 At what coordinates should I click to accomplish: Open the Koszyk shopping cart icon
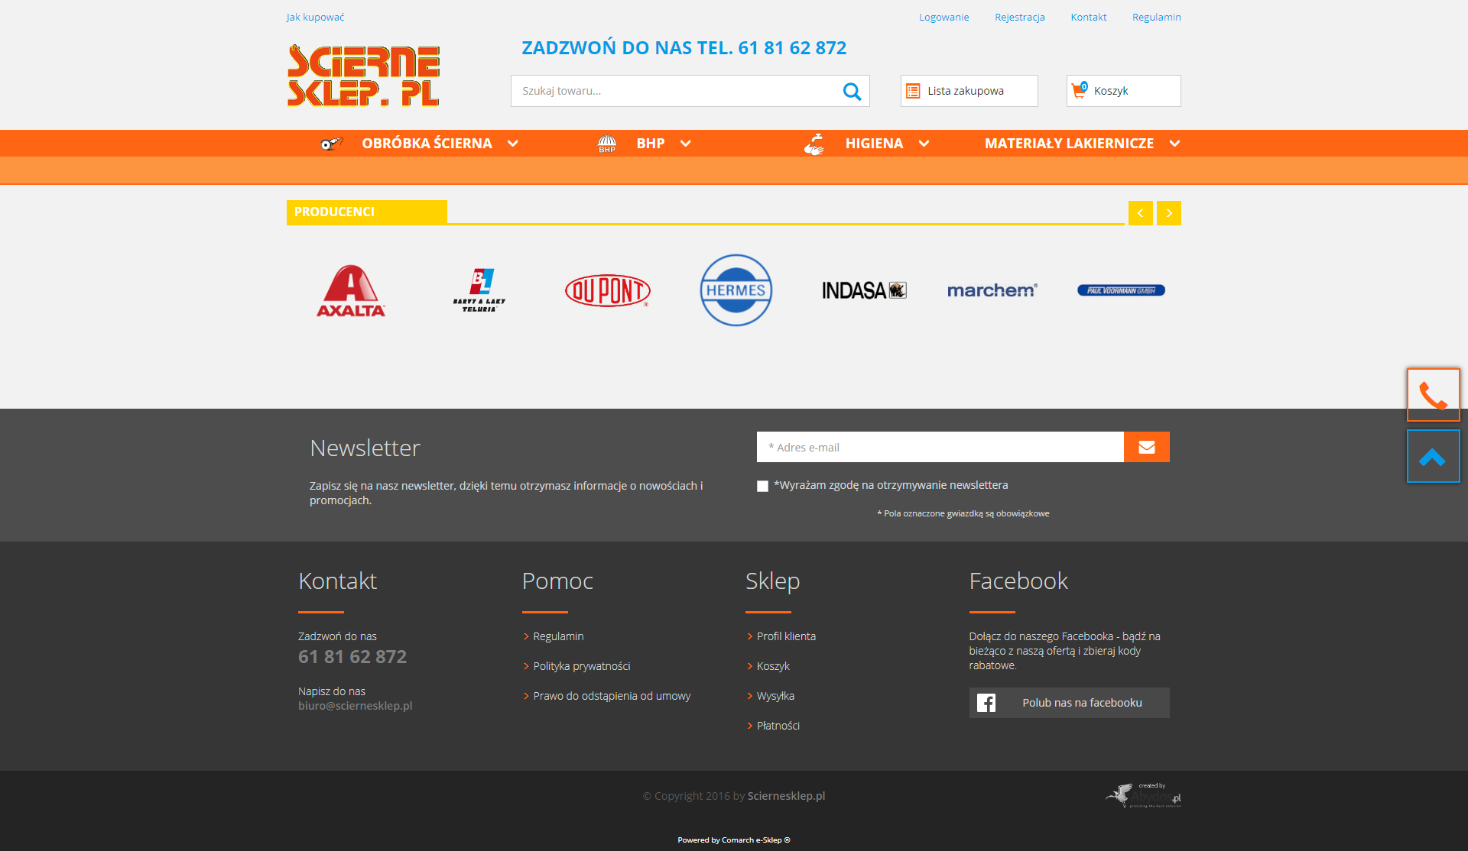(1079, 91)
